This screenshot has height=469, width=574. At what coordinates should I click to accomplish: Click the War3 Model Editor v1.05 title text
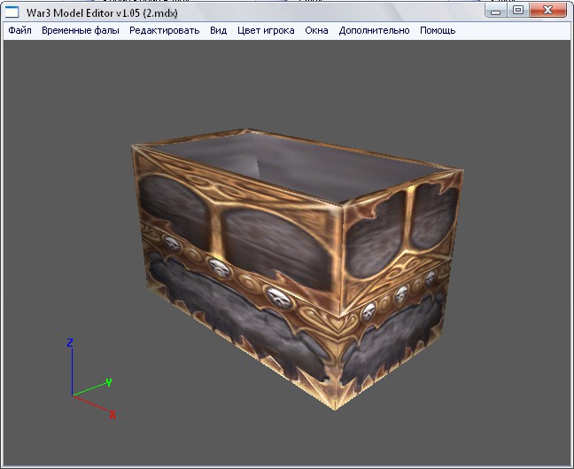[x=102, y=13]
